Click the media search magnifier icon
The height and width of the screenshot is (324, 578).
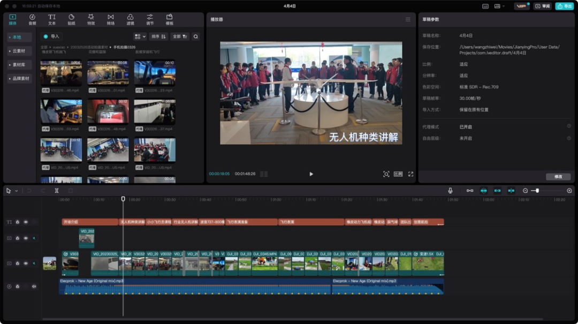(196, 36)
